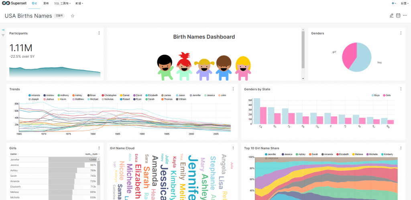
Task: Open Trends chart three-dot menu
Action: coord(233,89)
